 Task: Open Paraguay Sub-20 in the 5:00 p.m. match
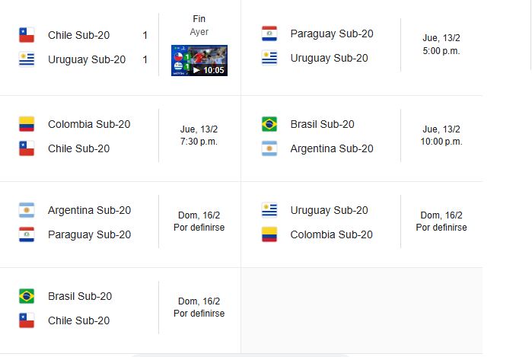click(x=332, y=33)
